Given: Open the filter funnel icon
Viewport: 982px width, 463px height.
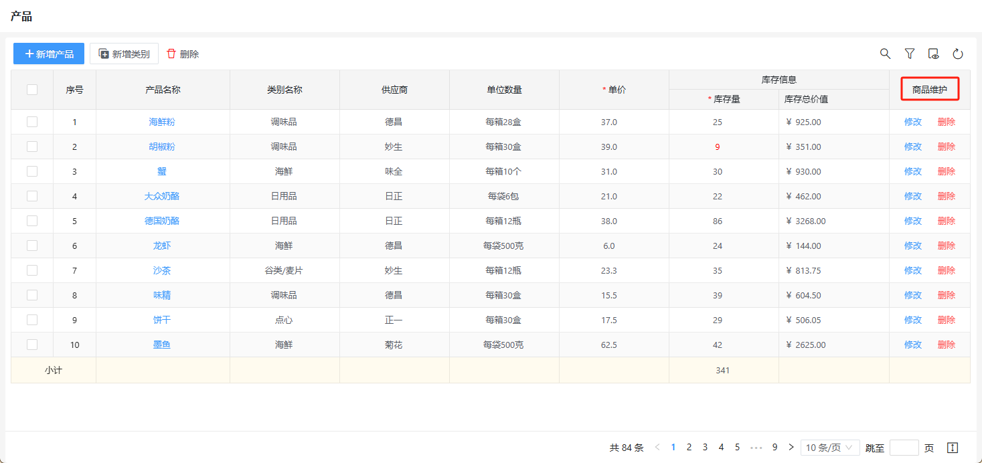Looking at the screenshot, I should pyautogui.click(x=910, y=54).
